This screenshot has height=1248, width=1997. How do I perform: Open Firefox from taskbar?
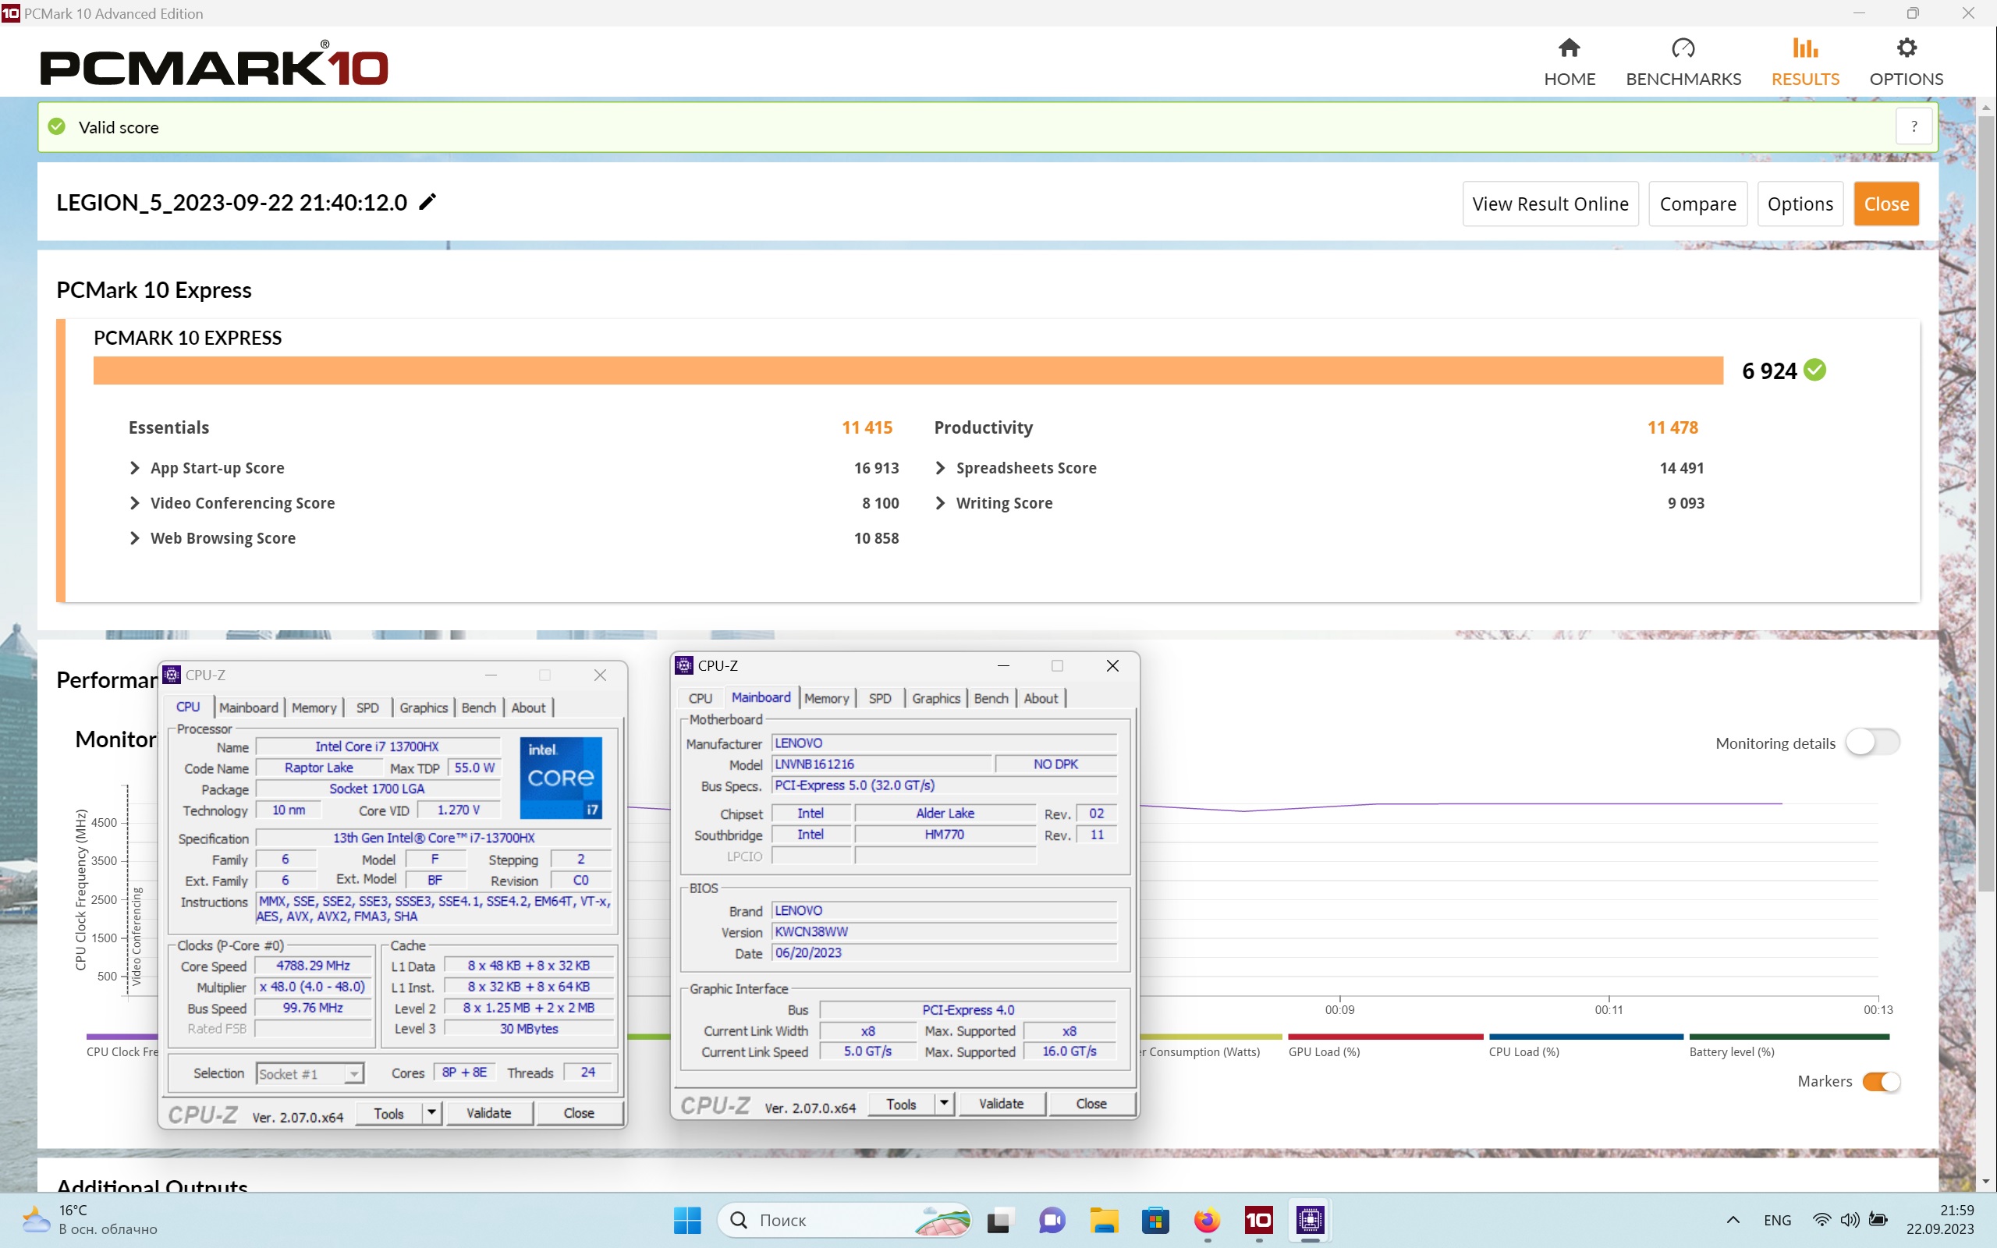coord(1207,1220)
